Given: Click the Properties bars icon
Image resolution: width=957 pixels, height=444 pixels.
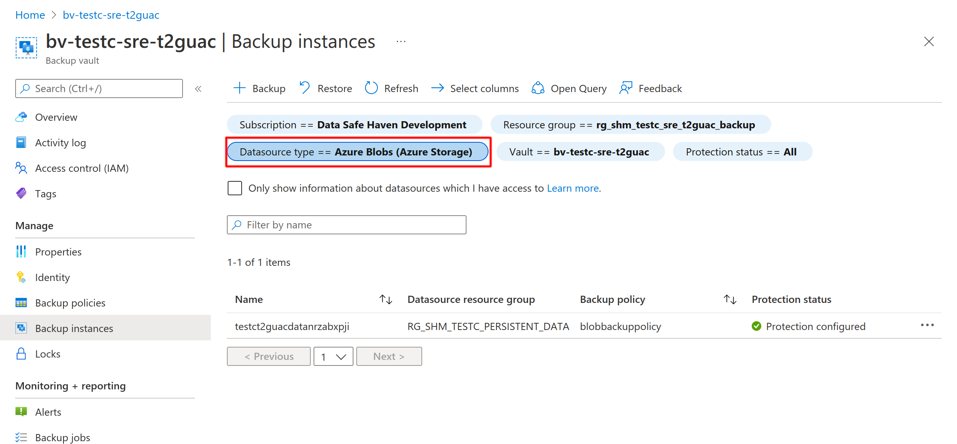Looking at the screenshot, I should [x=21, y=251].
